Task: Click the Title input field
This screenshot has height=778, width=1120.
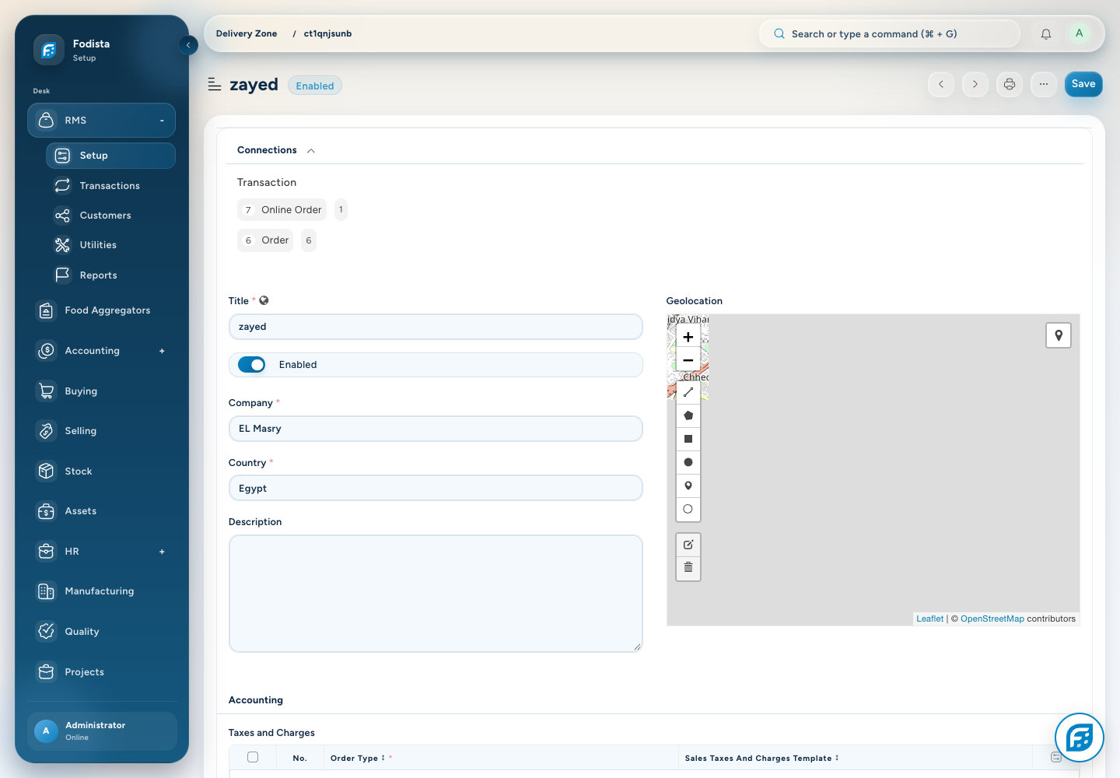Action: 436,327
